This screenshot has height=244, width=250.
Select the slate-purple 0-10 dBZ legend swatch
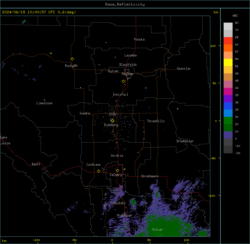point(228,135)
